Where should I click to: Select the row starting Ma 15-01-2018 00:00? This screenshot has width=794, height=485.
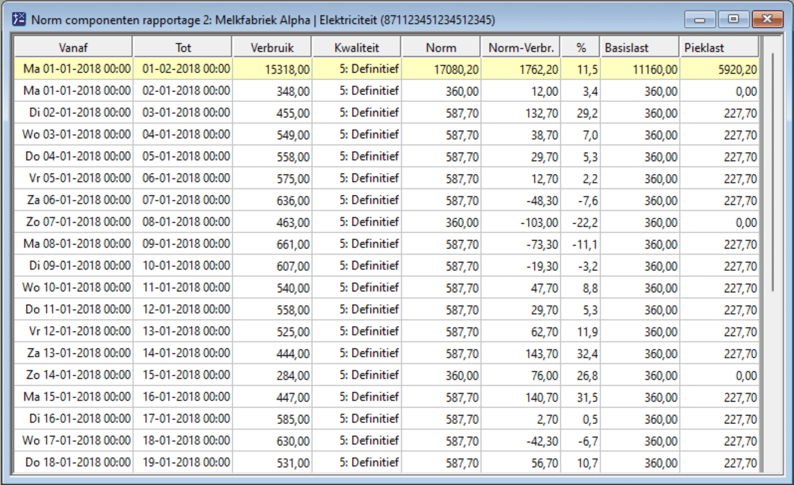coord(386,397)
